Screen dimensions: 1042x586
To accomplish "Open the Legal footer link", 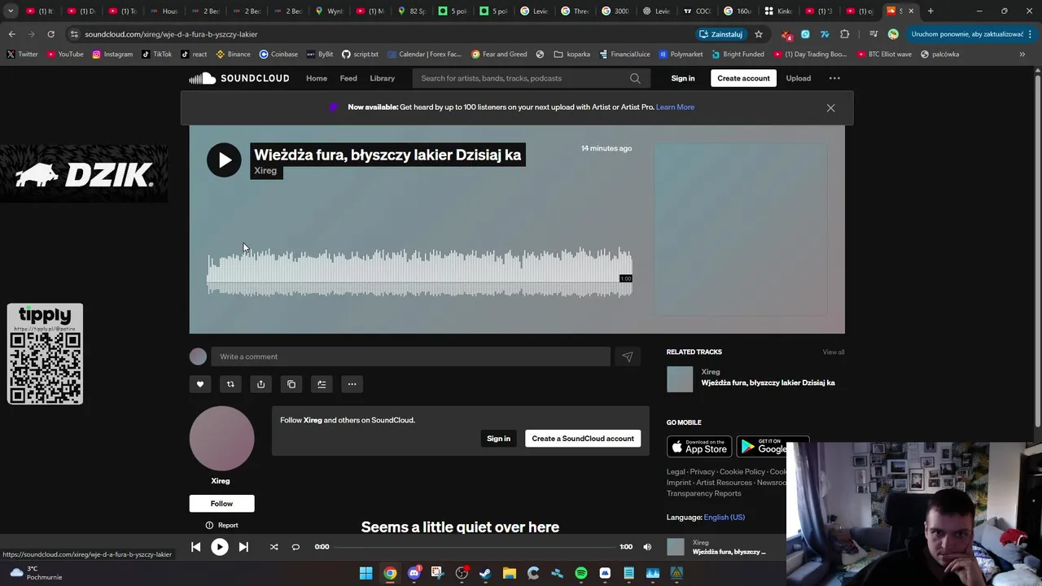I will (x=676, y=471).
